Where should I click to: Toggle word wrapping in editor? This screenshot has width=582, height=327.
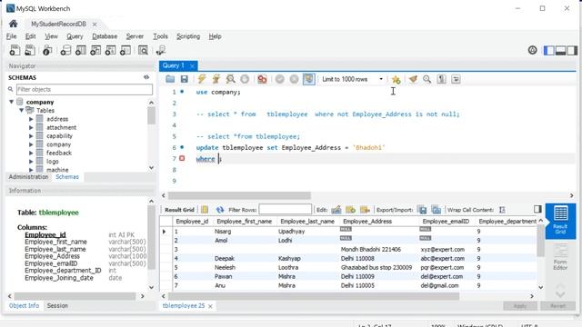[x=456, y=79]
